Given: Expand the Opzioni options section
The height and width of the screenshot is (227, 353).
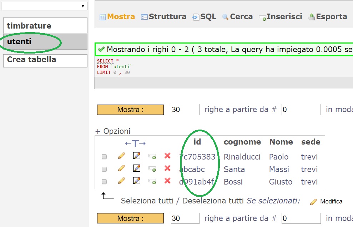Looking at the screenshot, I should click(x=113, y=131).
